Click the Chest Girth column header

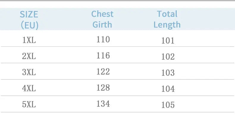(x=102, y=19)
